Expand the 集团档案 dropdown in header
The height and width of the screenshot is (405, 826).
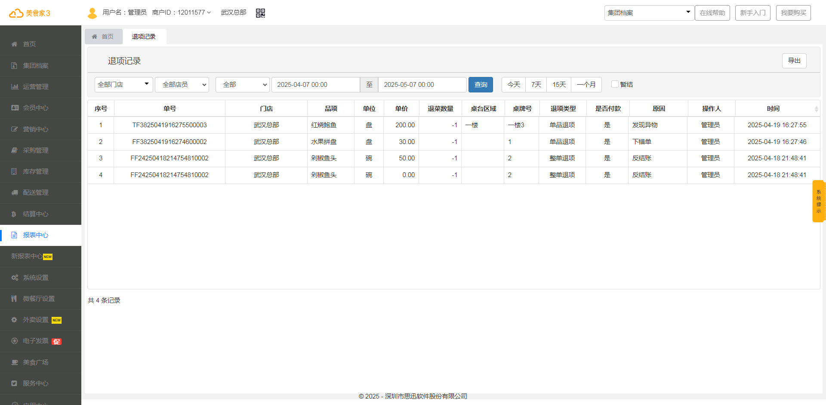(x=649, y=13)
